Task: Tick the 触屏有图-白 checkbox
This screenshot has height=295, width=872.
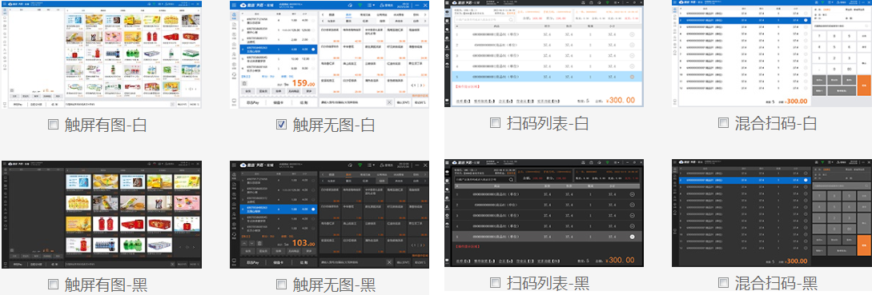Action: tap(54, 125)
